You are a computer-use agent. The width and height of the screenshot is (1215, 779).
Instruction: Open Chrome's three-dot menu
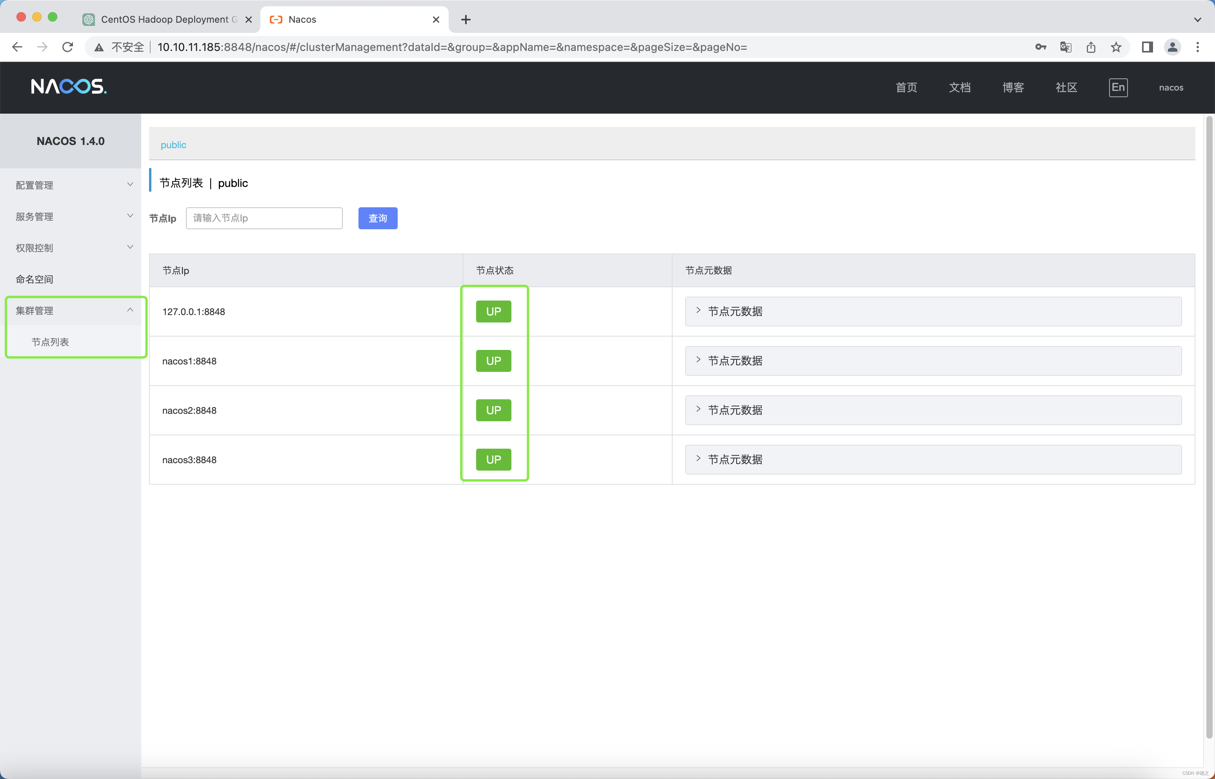pos(1198,47)
